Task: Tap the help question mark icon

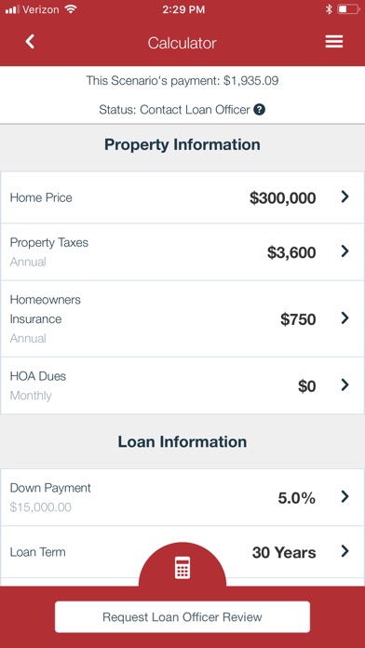Action: [259, 110]
